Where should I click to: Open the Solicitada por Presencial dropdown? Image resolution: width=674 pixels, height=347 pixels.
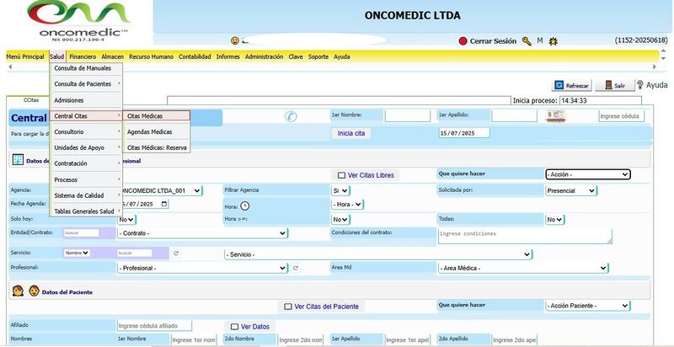(571, 190)
